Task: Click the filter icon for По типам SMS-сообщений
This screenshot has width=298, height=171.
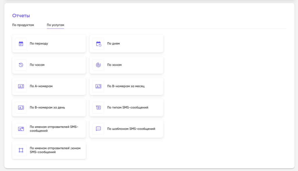Action: click(x=98, y=107)
